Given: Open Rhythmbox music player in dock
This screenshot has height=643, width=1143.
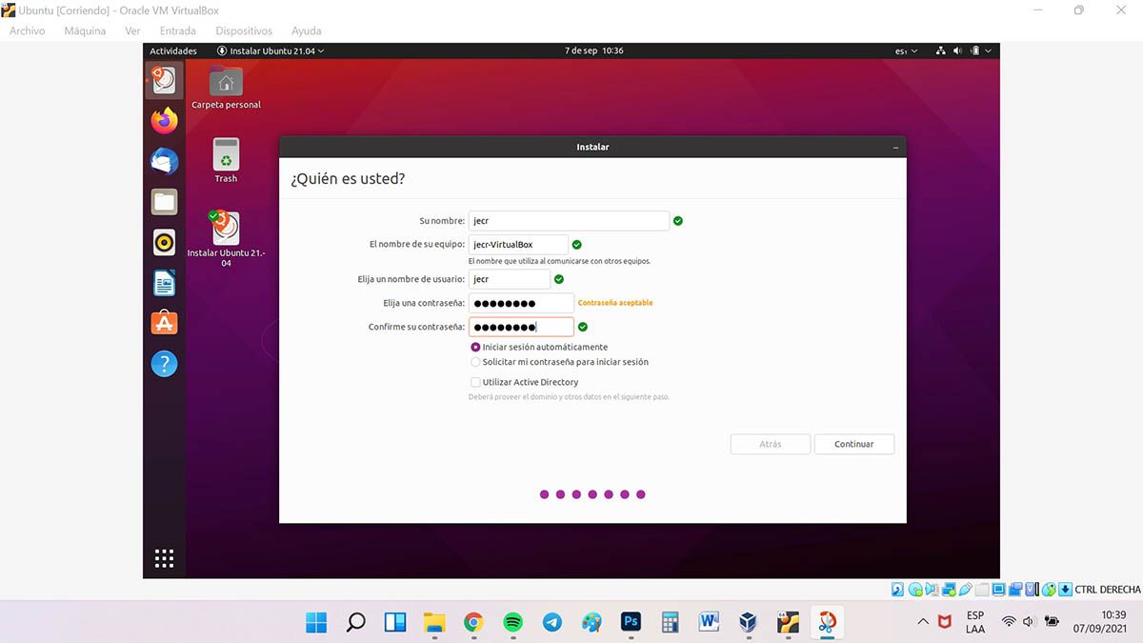Looking at the screenshot, I should point(164,243).
